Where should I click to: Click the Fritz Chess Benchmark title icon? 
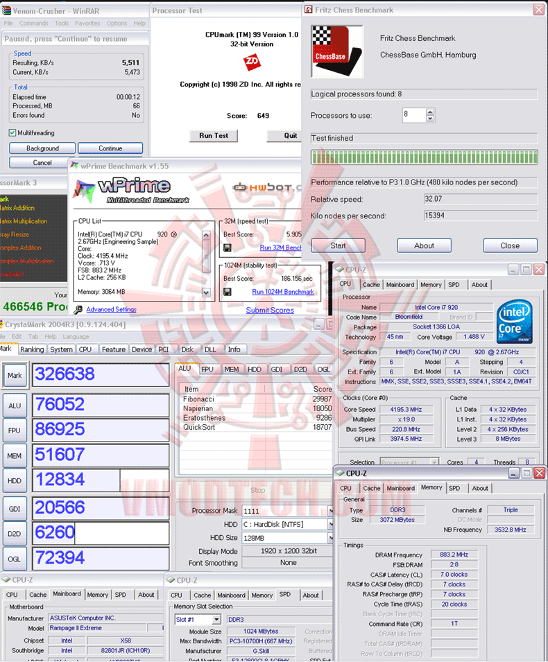(309, 9)
